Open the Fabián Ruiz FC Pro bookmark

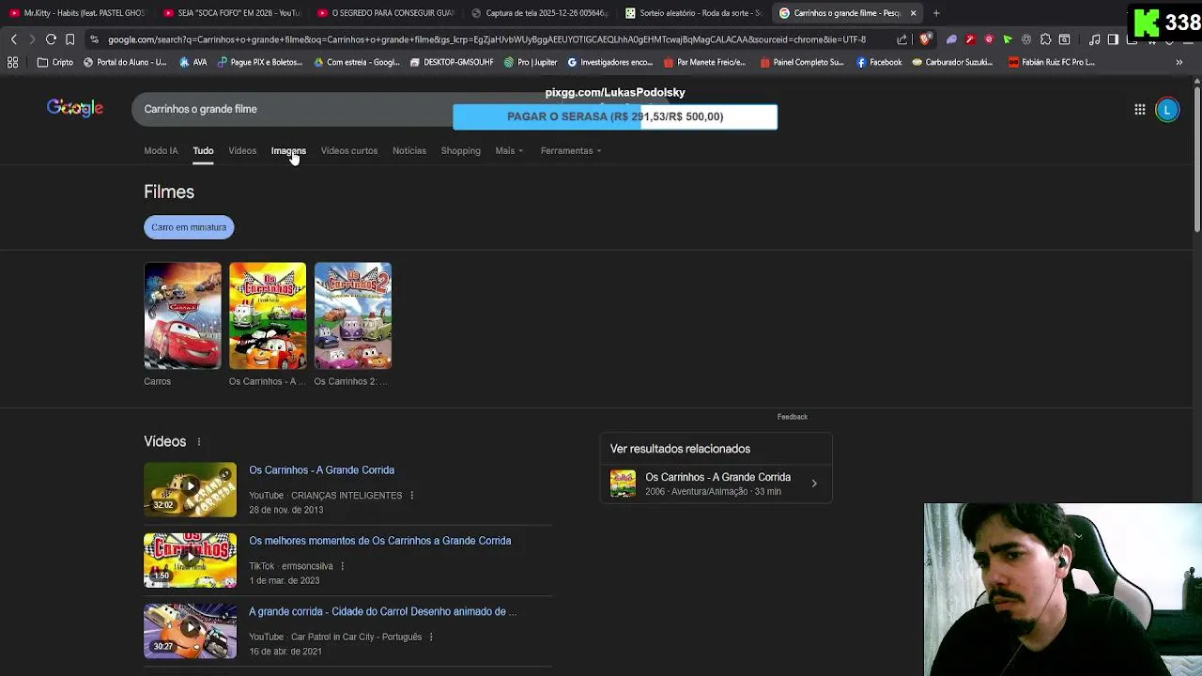tap(1051, 62)
